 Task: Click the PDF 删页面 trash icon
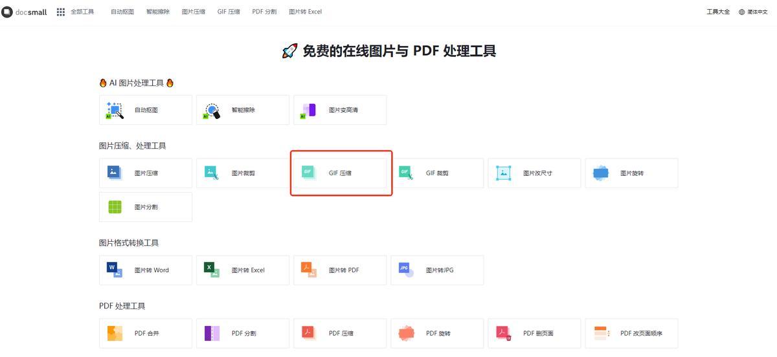(503, 333)
